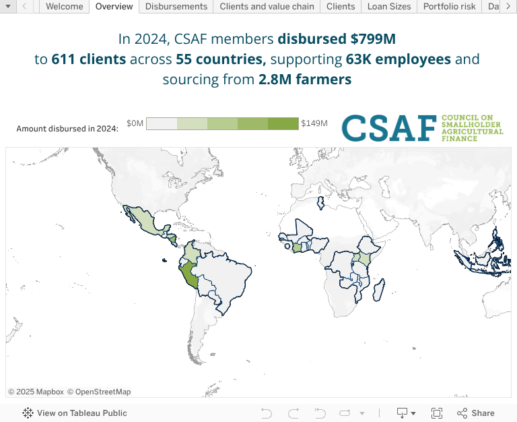Click the Tableau logo icon
Image resolution: width=517 pixels, height=422 pixels.
(x=28, y=413)
